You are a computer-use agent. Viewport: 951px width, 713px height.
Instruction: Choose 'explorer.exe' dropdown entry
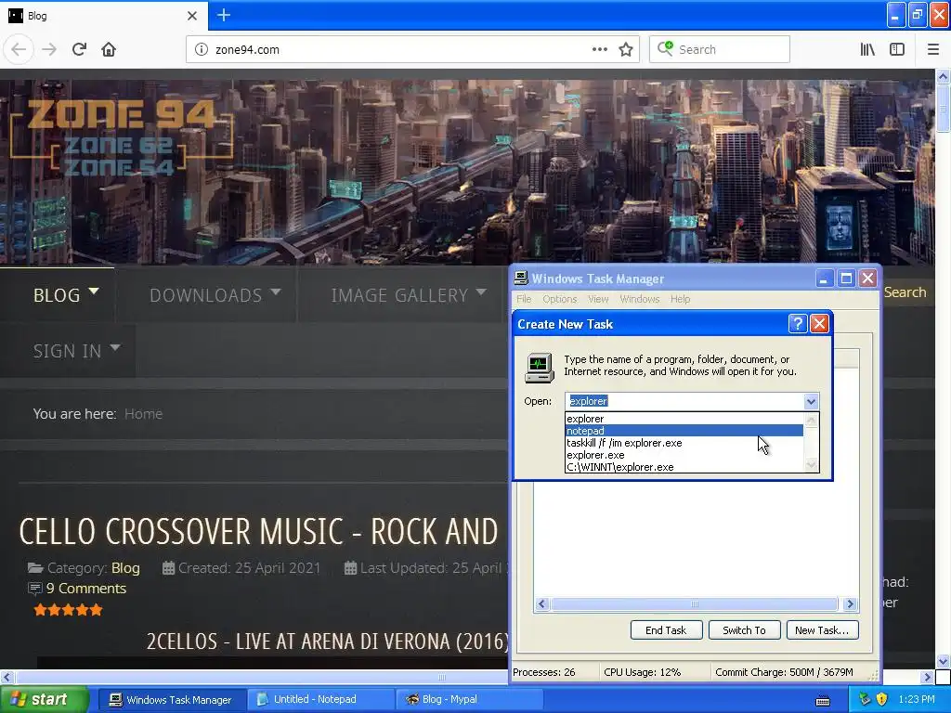point(684,455)
